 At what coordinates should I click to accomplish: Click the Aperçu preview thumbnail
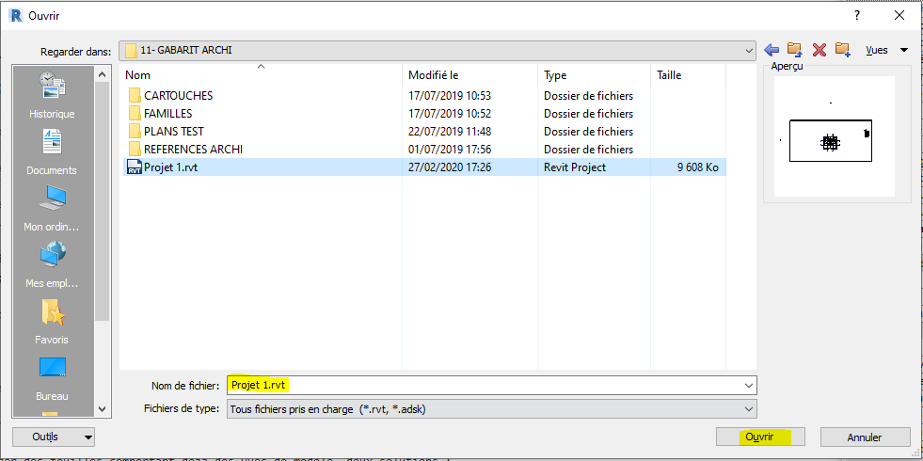pos(830,139)
